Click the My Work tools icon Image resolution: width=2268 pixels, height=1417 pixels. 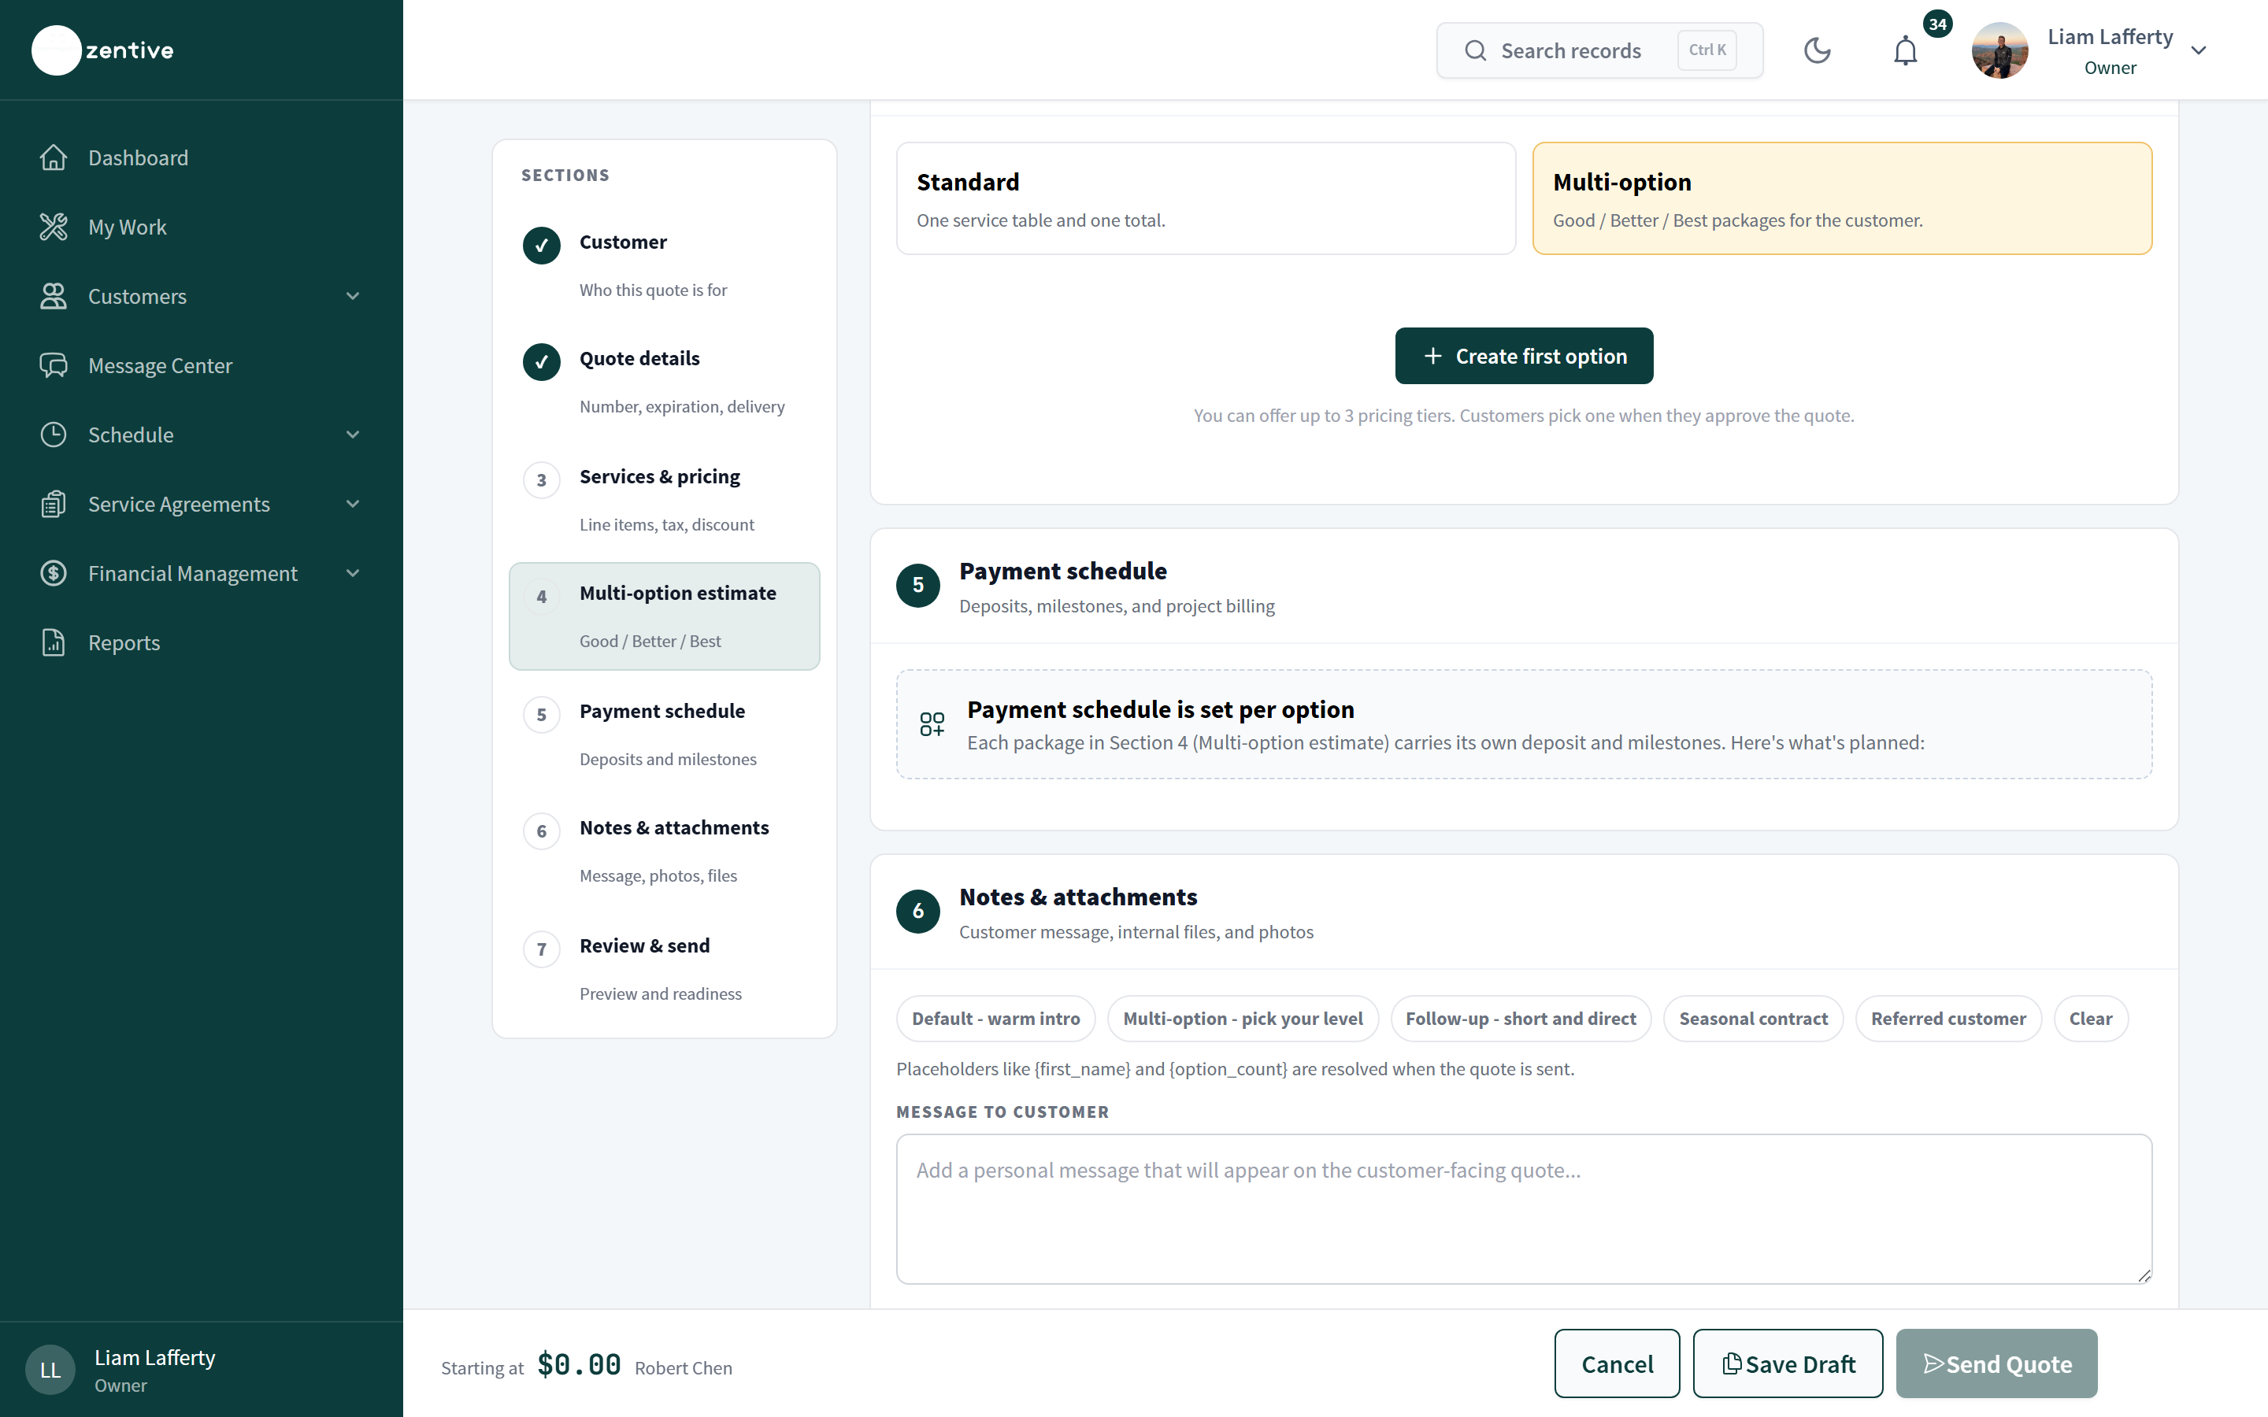point(54,227)
